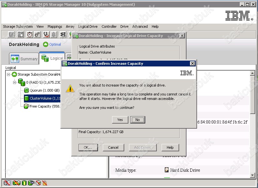Click the green Optimal status icon beside DorakHolding
258x188 pixels.
[x=46, y=44]
